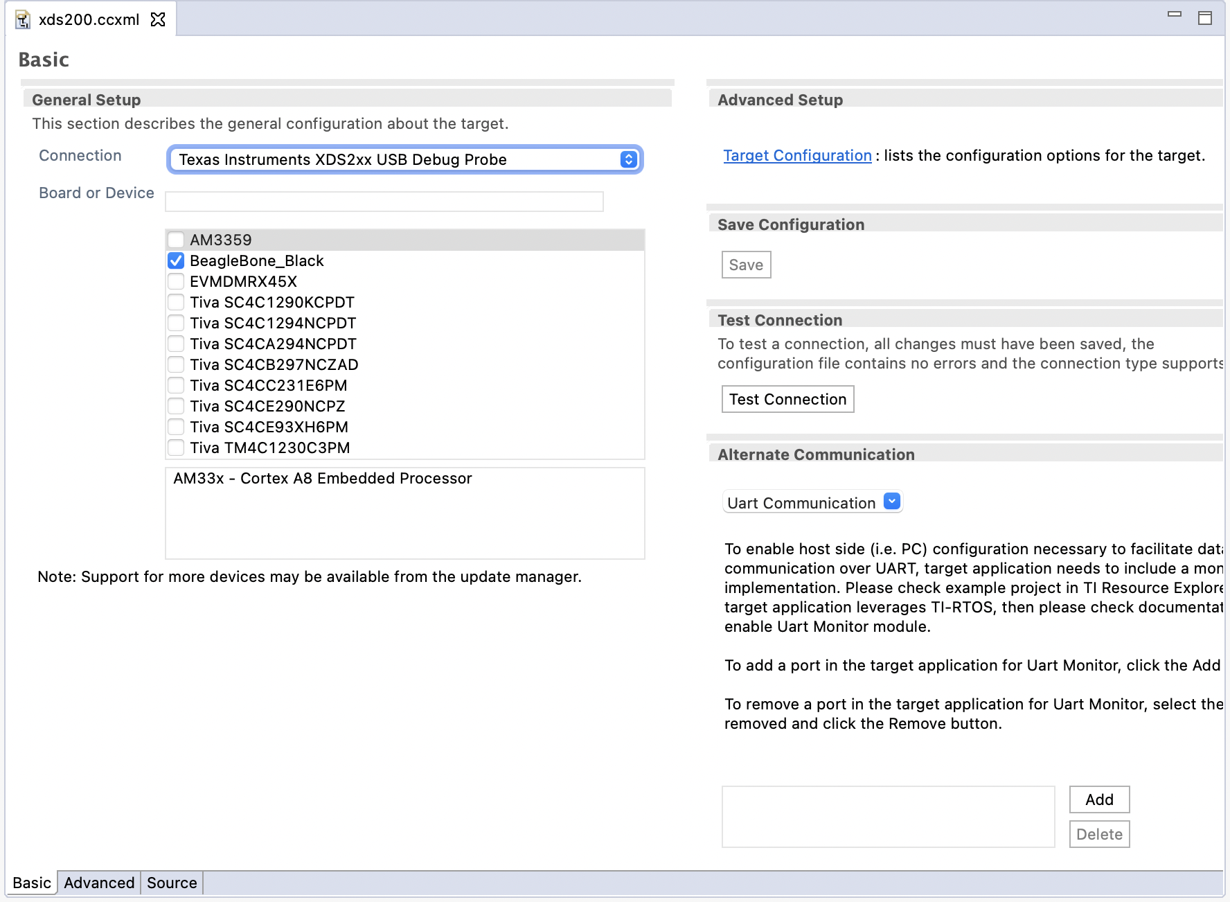Uncheck the BeagleBone_Black device
This screenshot has width=1230, height=902.
point(177,260)
